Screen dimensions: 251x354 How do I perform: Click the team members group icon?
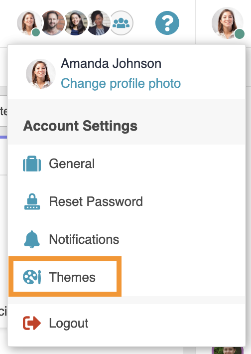pos(121,23)
